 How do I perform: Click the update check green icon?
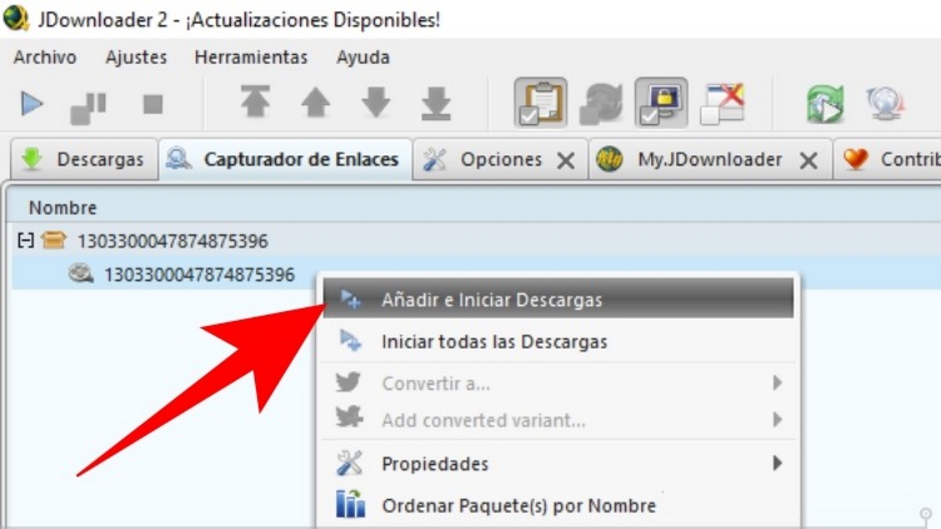pyautogui.click(x=826, y=103)
